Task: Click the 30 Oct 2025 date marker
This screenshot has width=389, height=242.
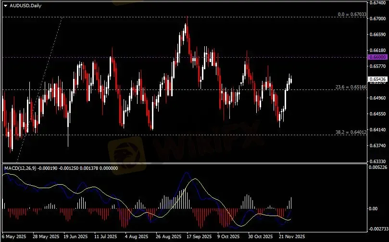Action: click(x=260, y=237)
